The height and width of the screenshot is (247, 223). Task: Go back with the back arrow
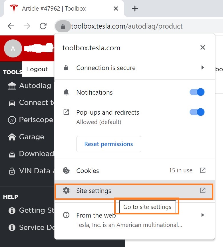click(x=11, y=26)
